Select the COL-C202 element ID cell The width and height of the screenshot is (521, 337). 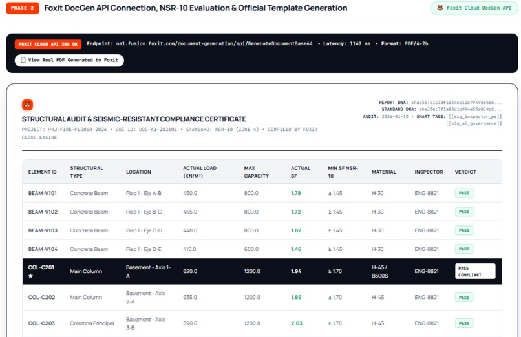pyautogui.click(x=41, y=297)
